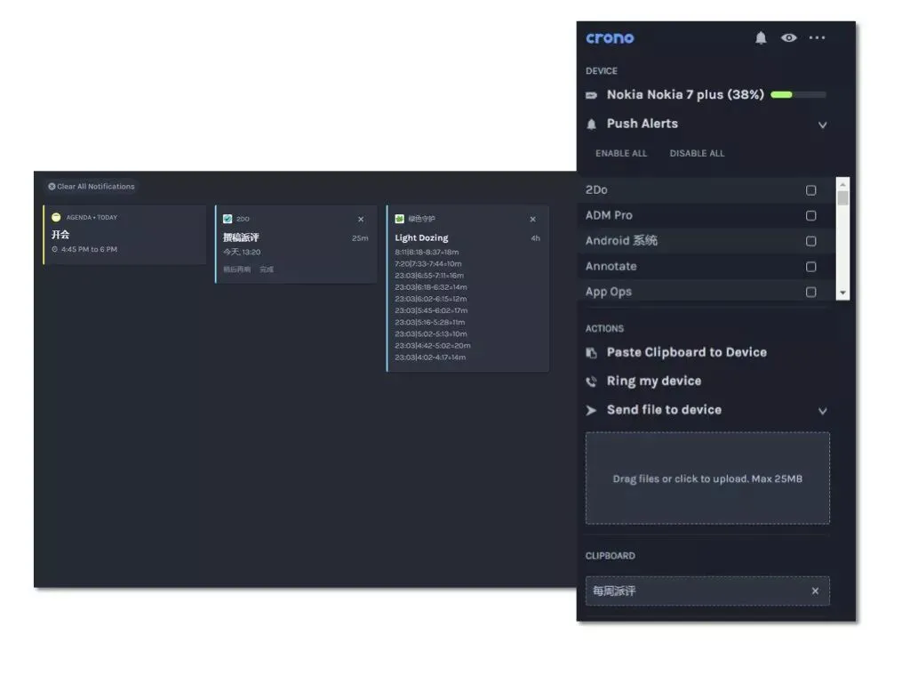Screen dimensions: 910x683
Task: Click the Push Alerts heading
Action: [642, 124]
